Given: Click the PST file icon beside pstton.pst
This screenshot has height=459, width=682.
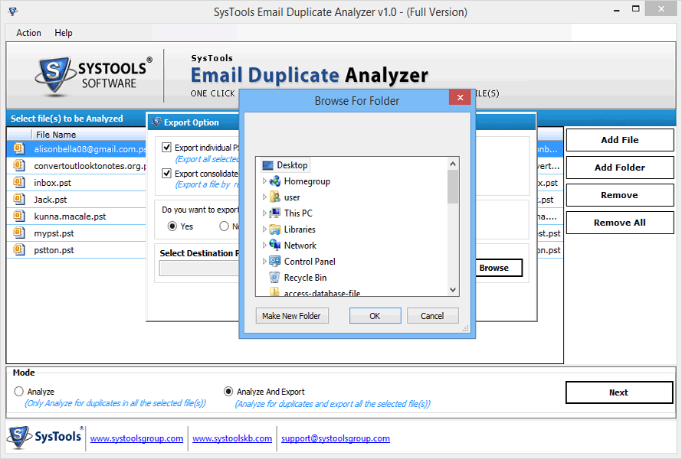Looking at the screenshot, I should 18,249.
